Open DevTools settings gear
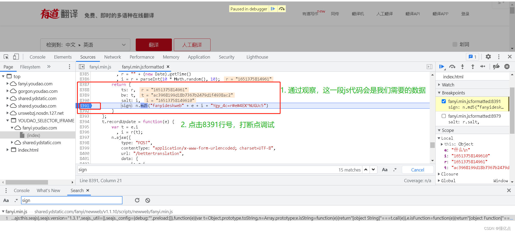 pyautogui.click(x=488, y=57)
